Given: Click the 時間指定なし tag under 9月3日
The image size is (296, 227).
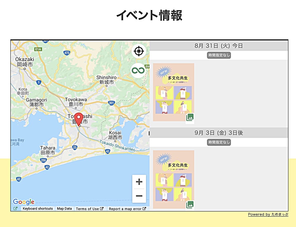Looking at the screenshot, I should click(x=219, y=142).
